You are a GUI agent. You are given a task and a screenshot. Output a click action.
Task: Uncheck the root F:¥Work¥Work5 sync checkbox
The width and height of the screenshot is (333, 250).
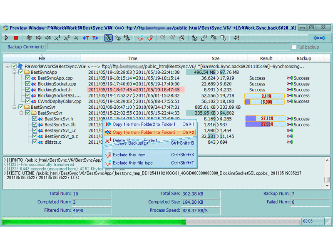(x=14, y=66)
